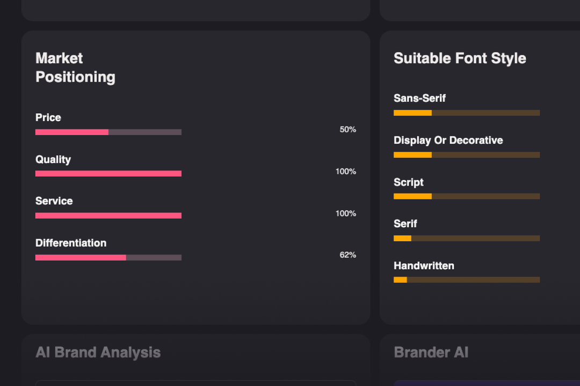Click the Script font style bar
Image resolution: width=580 pixels, height=386 pixels.
tap(467, 197)
